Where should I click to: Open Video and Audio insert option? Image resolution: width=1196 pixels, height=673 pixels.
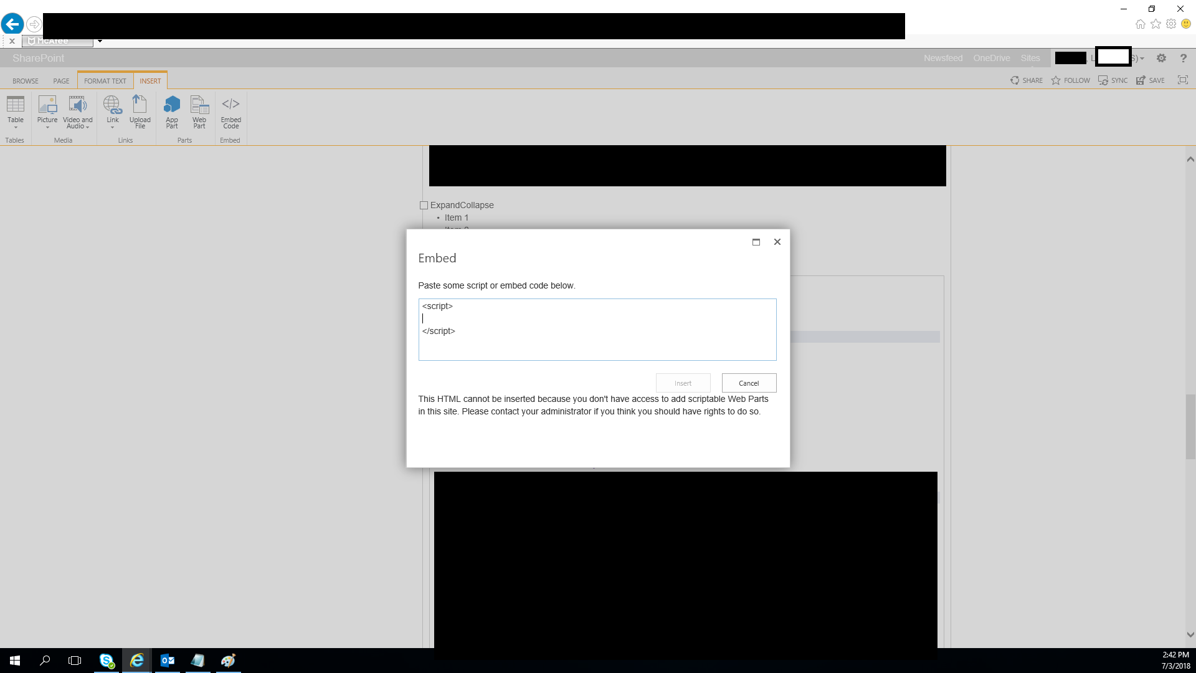point(77,112)
